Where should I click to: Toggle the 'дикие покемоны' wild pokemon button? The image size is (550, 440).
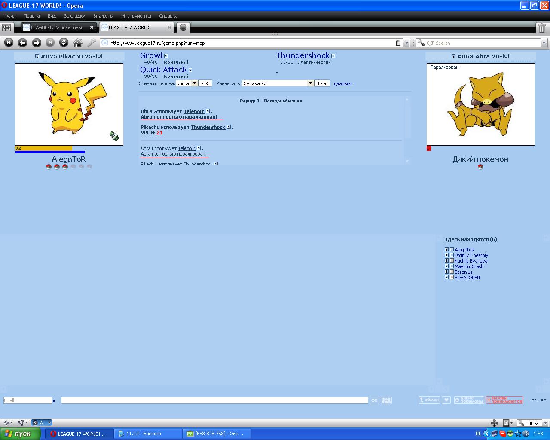click(x=469, y=400)
